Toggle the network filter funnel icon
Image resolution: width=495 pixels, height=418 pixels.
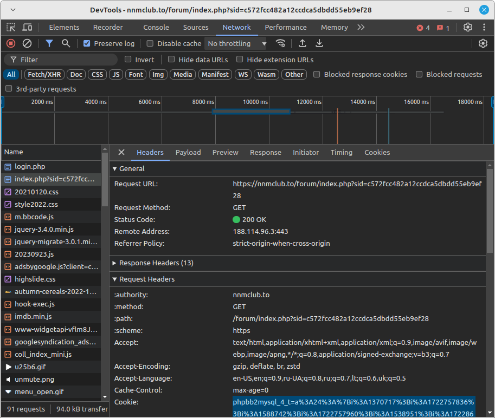(x=49, y=43)
